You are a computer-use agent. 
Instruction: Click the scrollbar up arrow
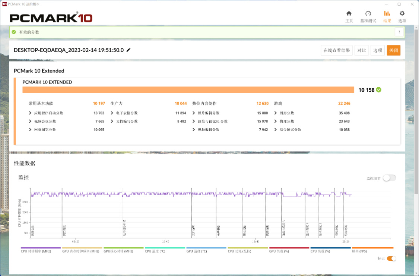[416, 28]
